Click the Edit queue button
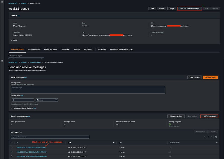 pyautogui.click(x=152, y=9)
